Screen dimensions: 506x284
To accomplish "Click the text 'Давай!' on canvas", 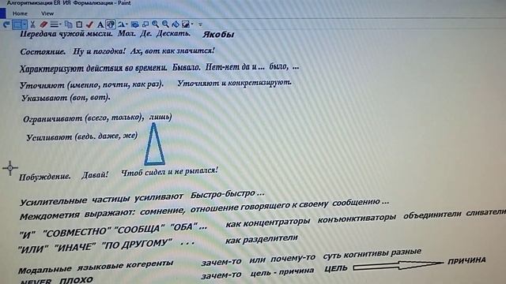I will [95, 175].
